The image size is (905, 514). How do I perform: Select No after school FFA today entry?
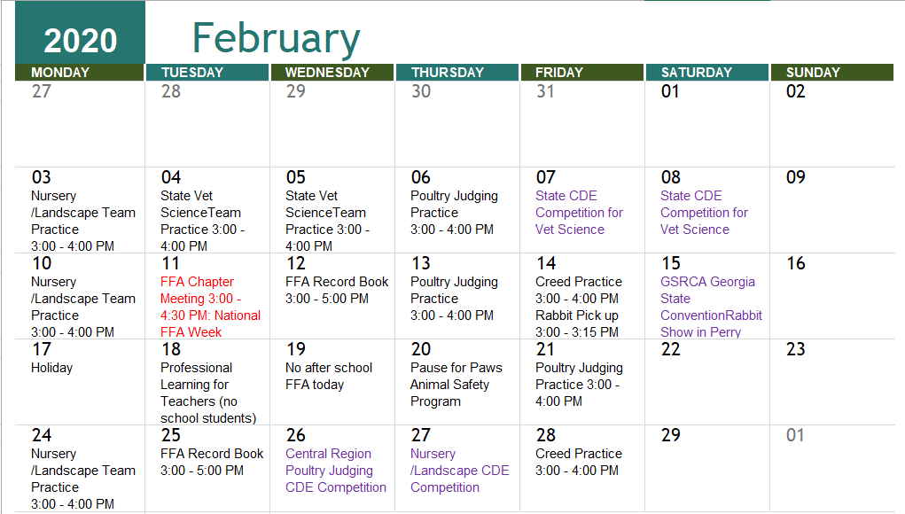[329, 377]
